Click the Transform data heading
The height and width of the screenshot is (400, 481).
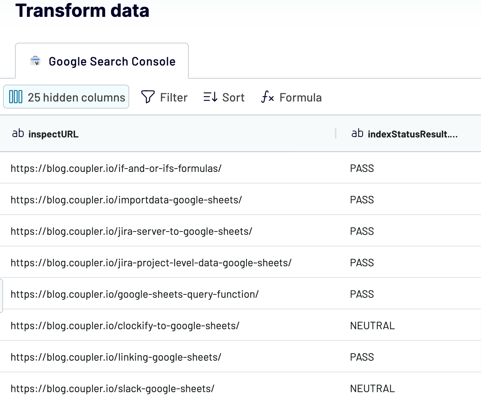[x=82, y=10]
